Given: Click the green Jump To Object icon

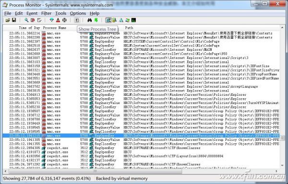Looking at the screenshot, I should (96, 20).
